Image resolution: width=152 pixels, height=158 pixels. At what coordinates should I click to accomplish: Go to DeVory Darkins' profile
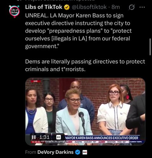(x=56, y=152)
